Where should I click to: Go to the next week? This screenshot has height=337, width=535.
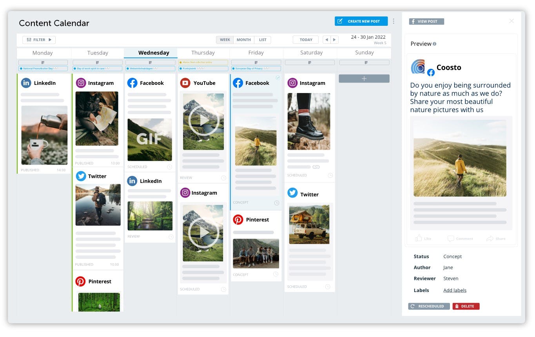pyautogui.click(x=335, y=40)
